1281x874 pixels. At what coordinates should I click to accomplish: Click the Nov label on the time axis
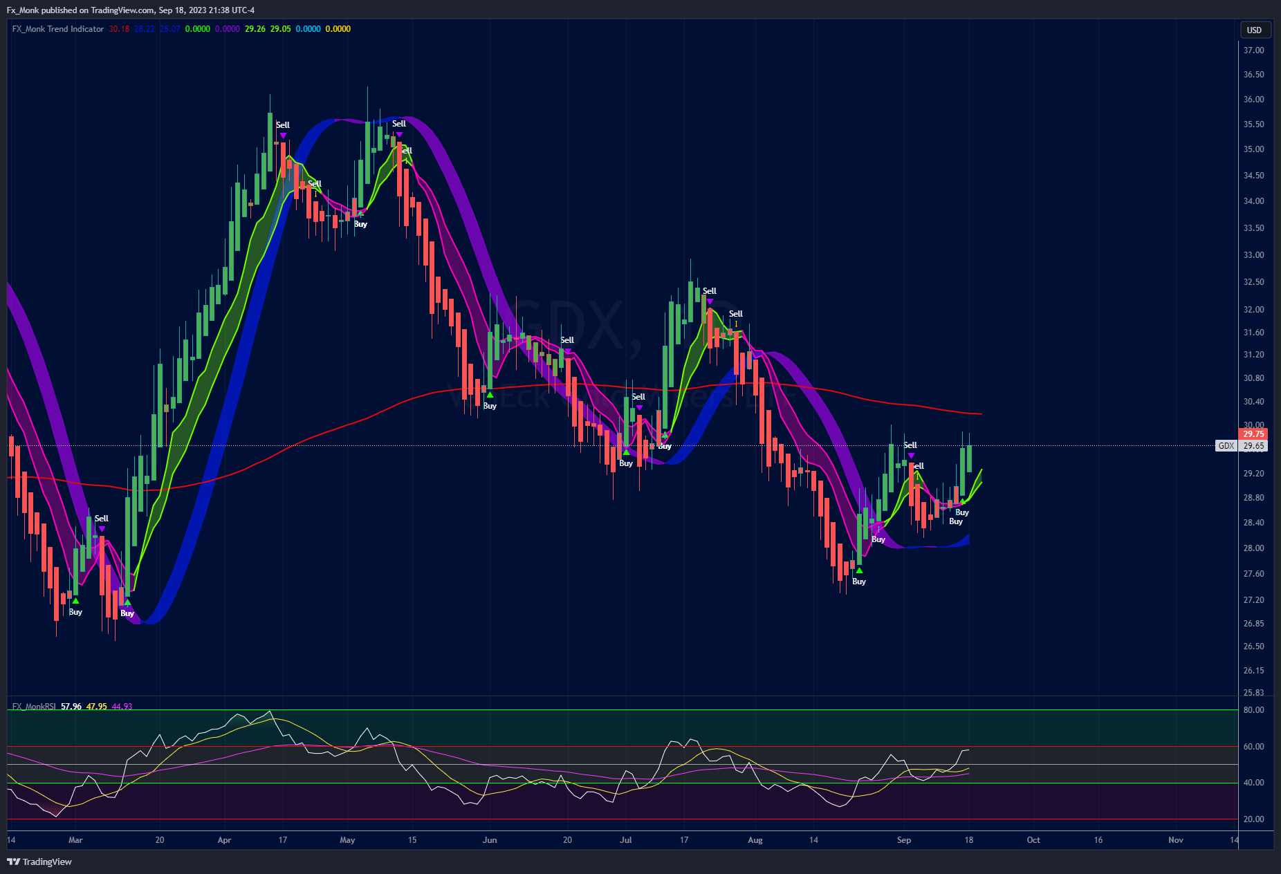coord(1176,840)
